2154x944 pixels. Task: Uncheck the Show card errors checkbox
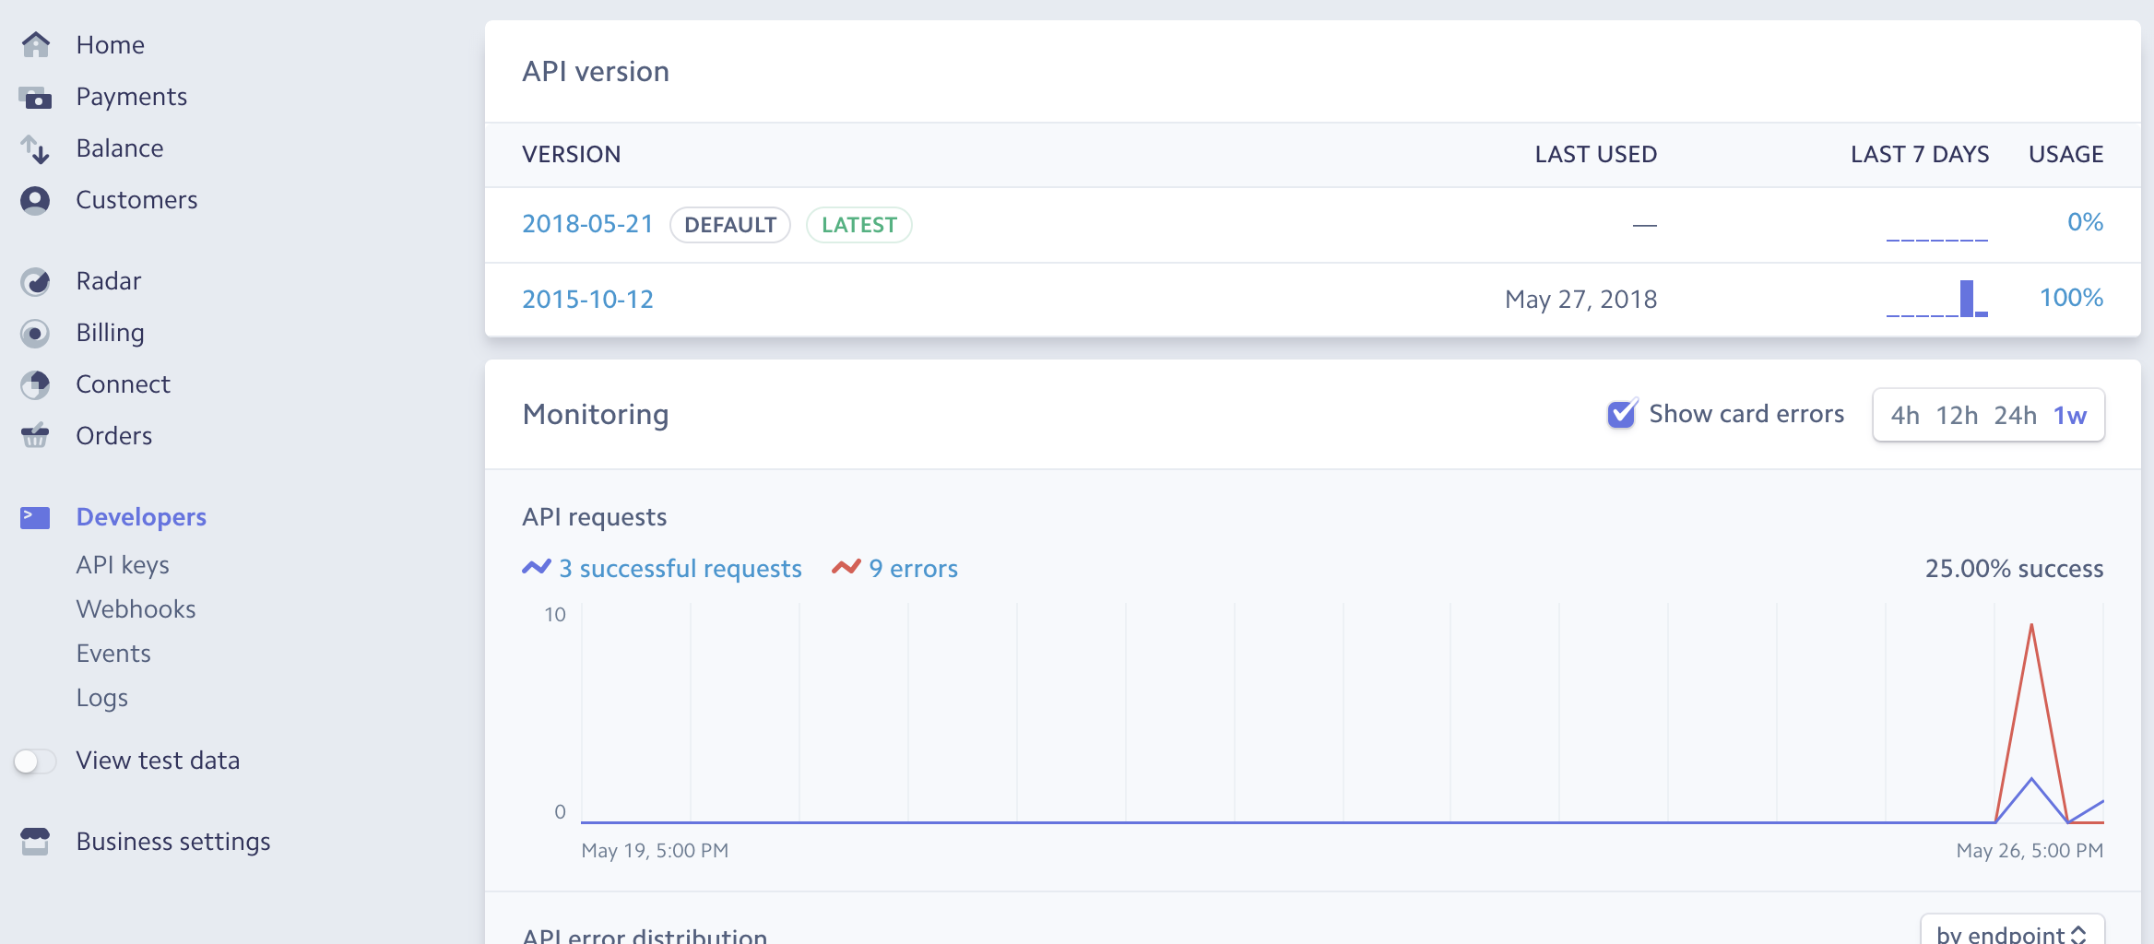pos(1622,414)
